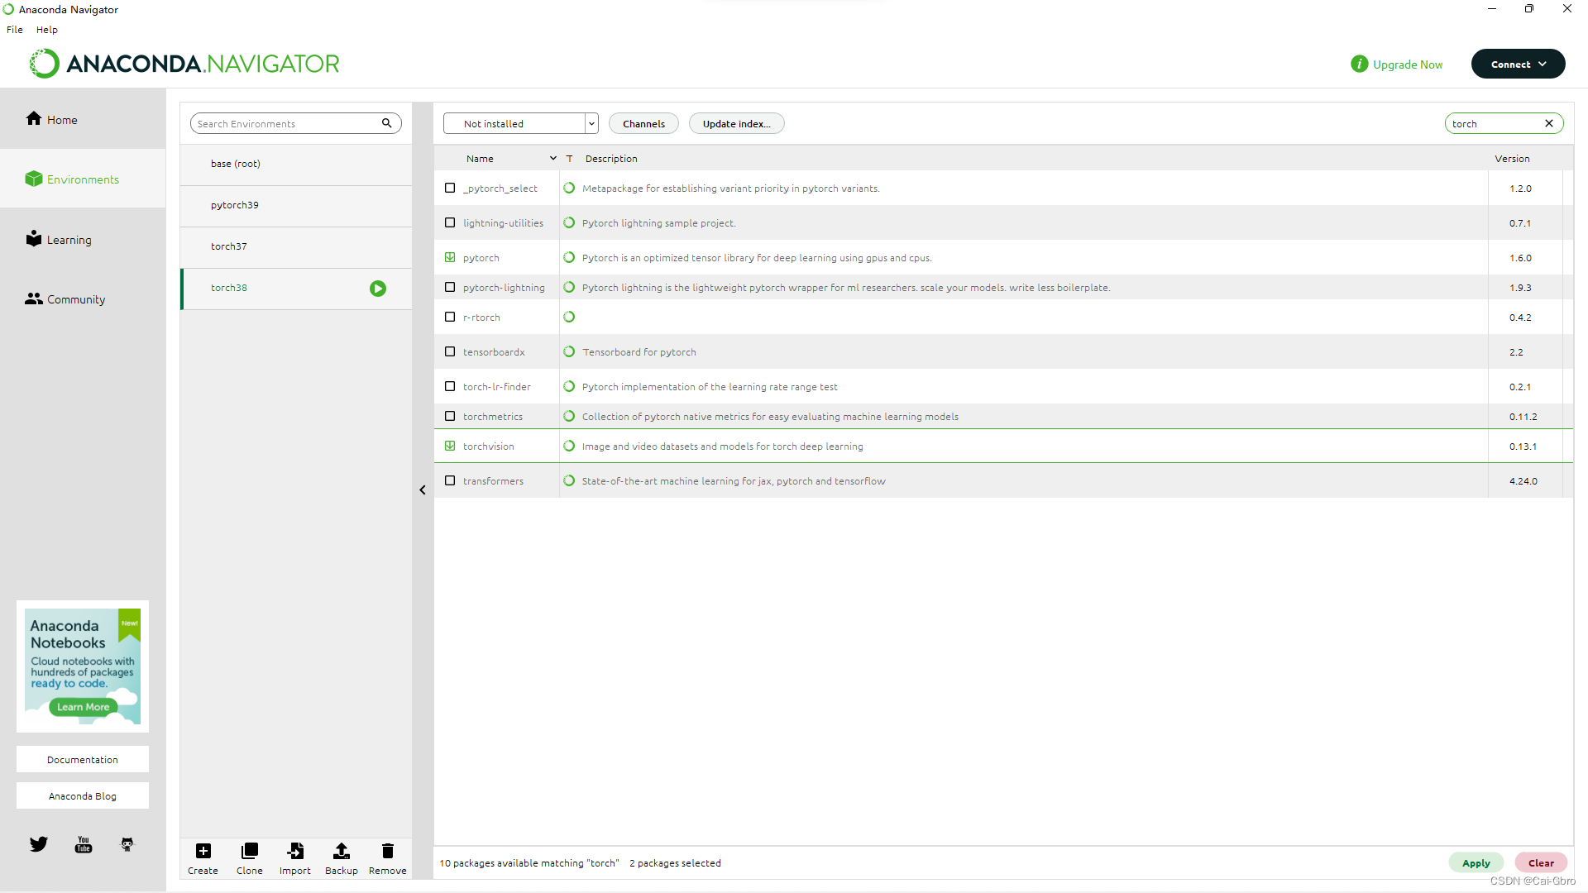This screenshot has width=1588, height=893.
Task: Clear the torch search text with X
Action: click(1549, 123)
